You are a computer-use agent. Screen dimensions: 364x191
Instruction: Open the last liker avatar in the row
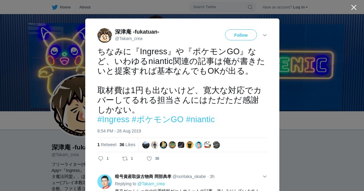point(216,145)
